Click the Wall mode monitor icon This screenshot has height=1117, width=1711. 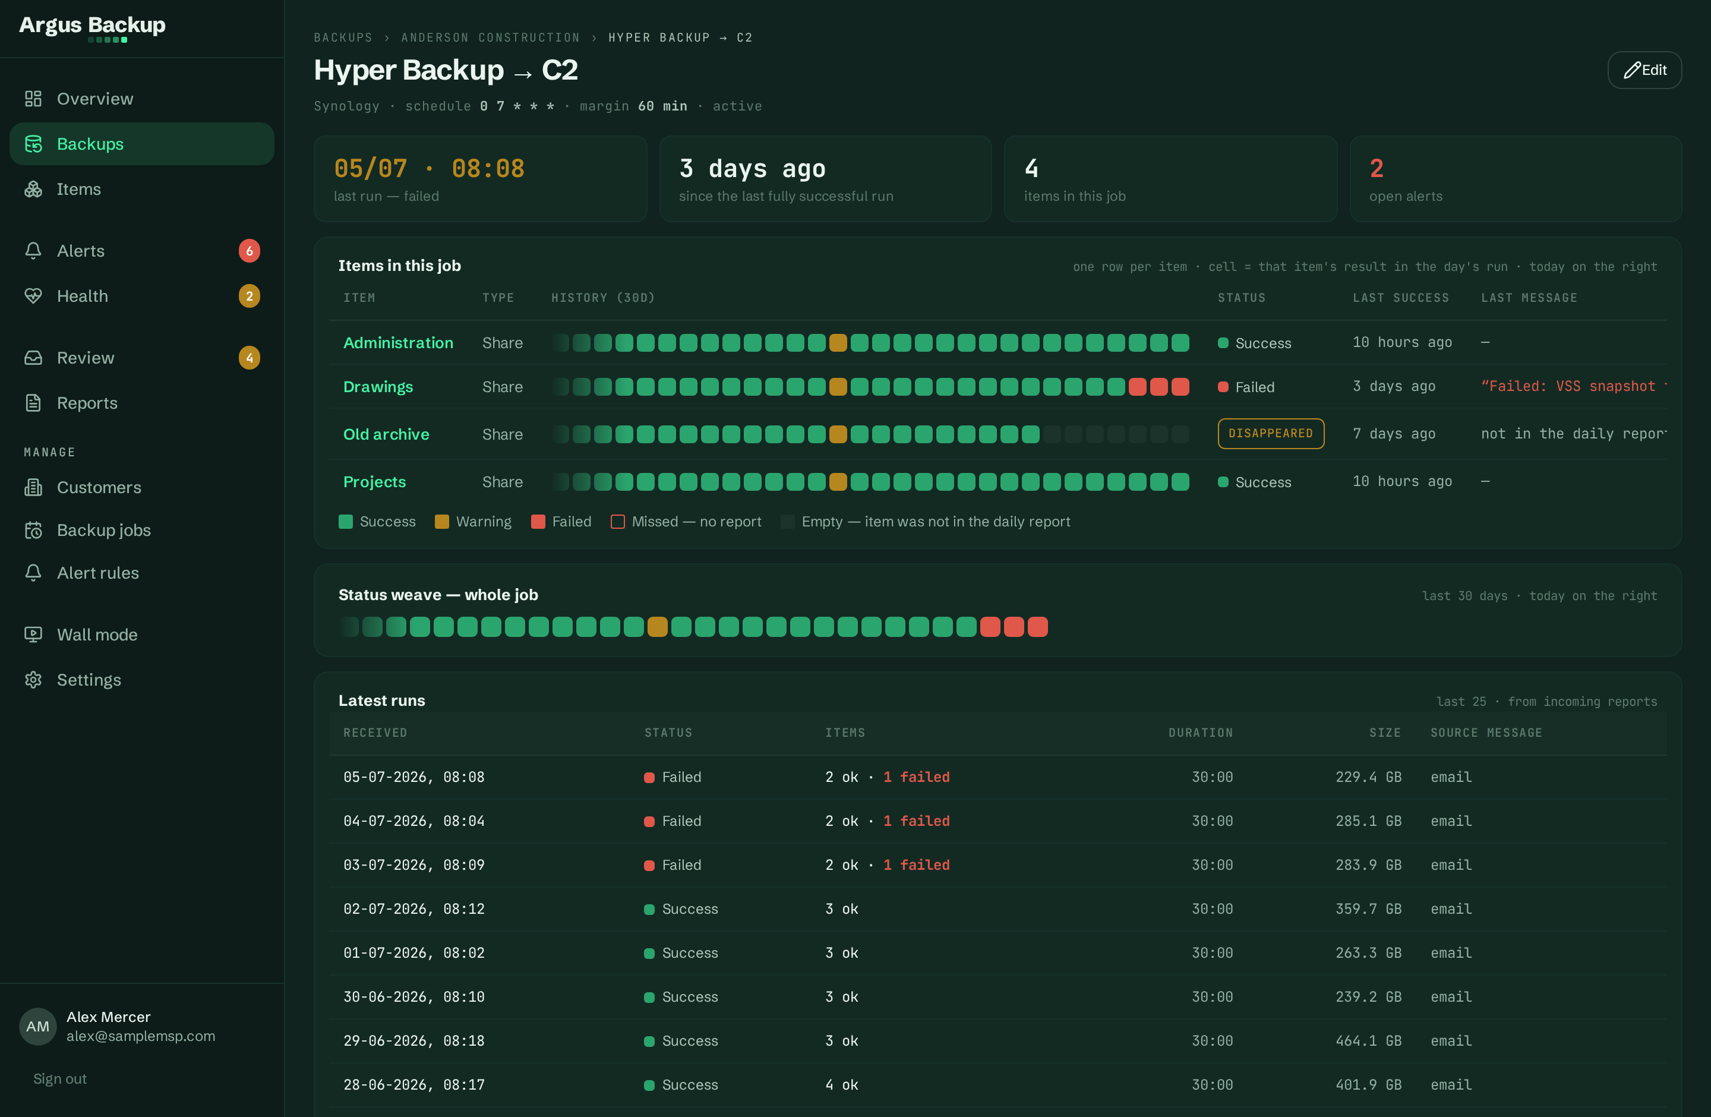click(x=33, y=635)
